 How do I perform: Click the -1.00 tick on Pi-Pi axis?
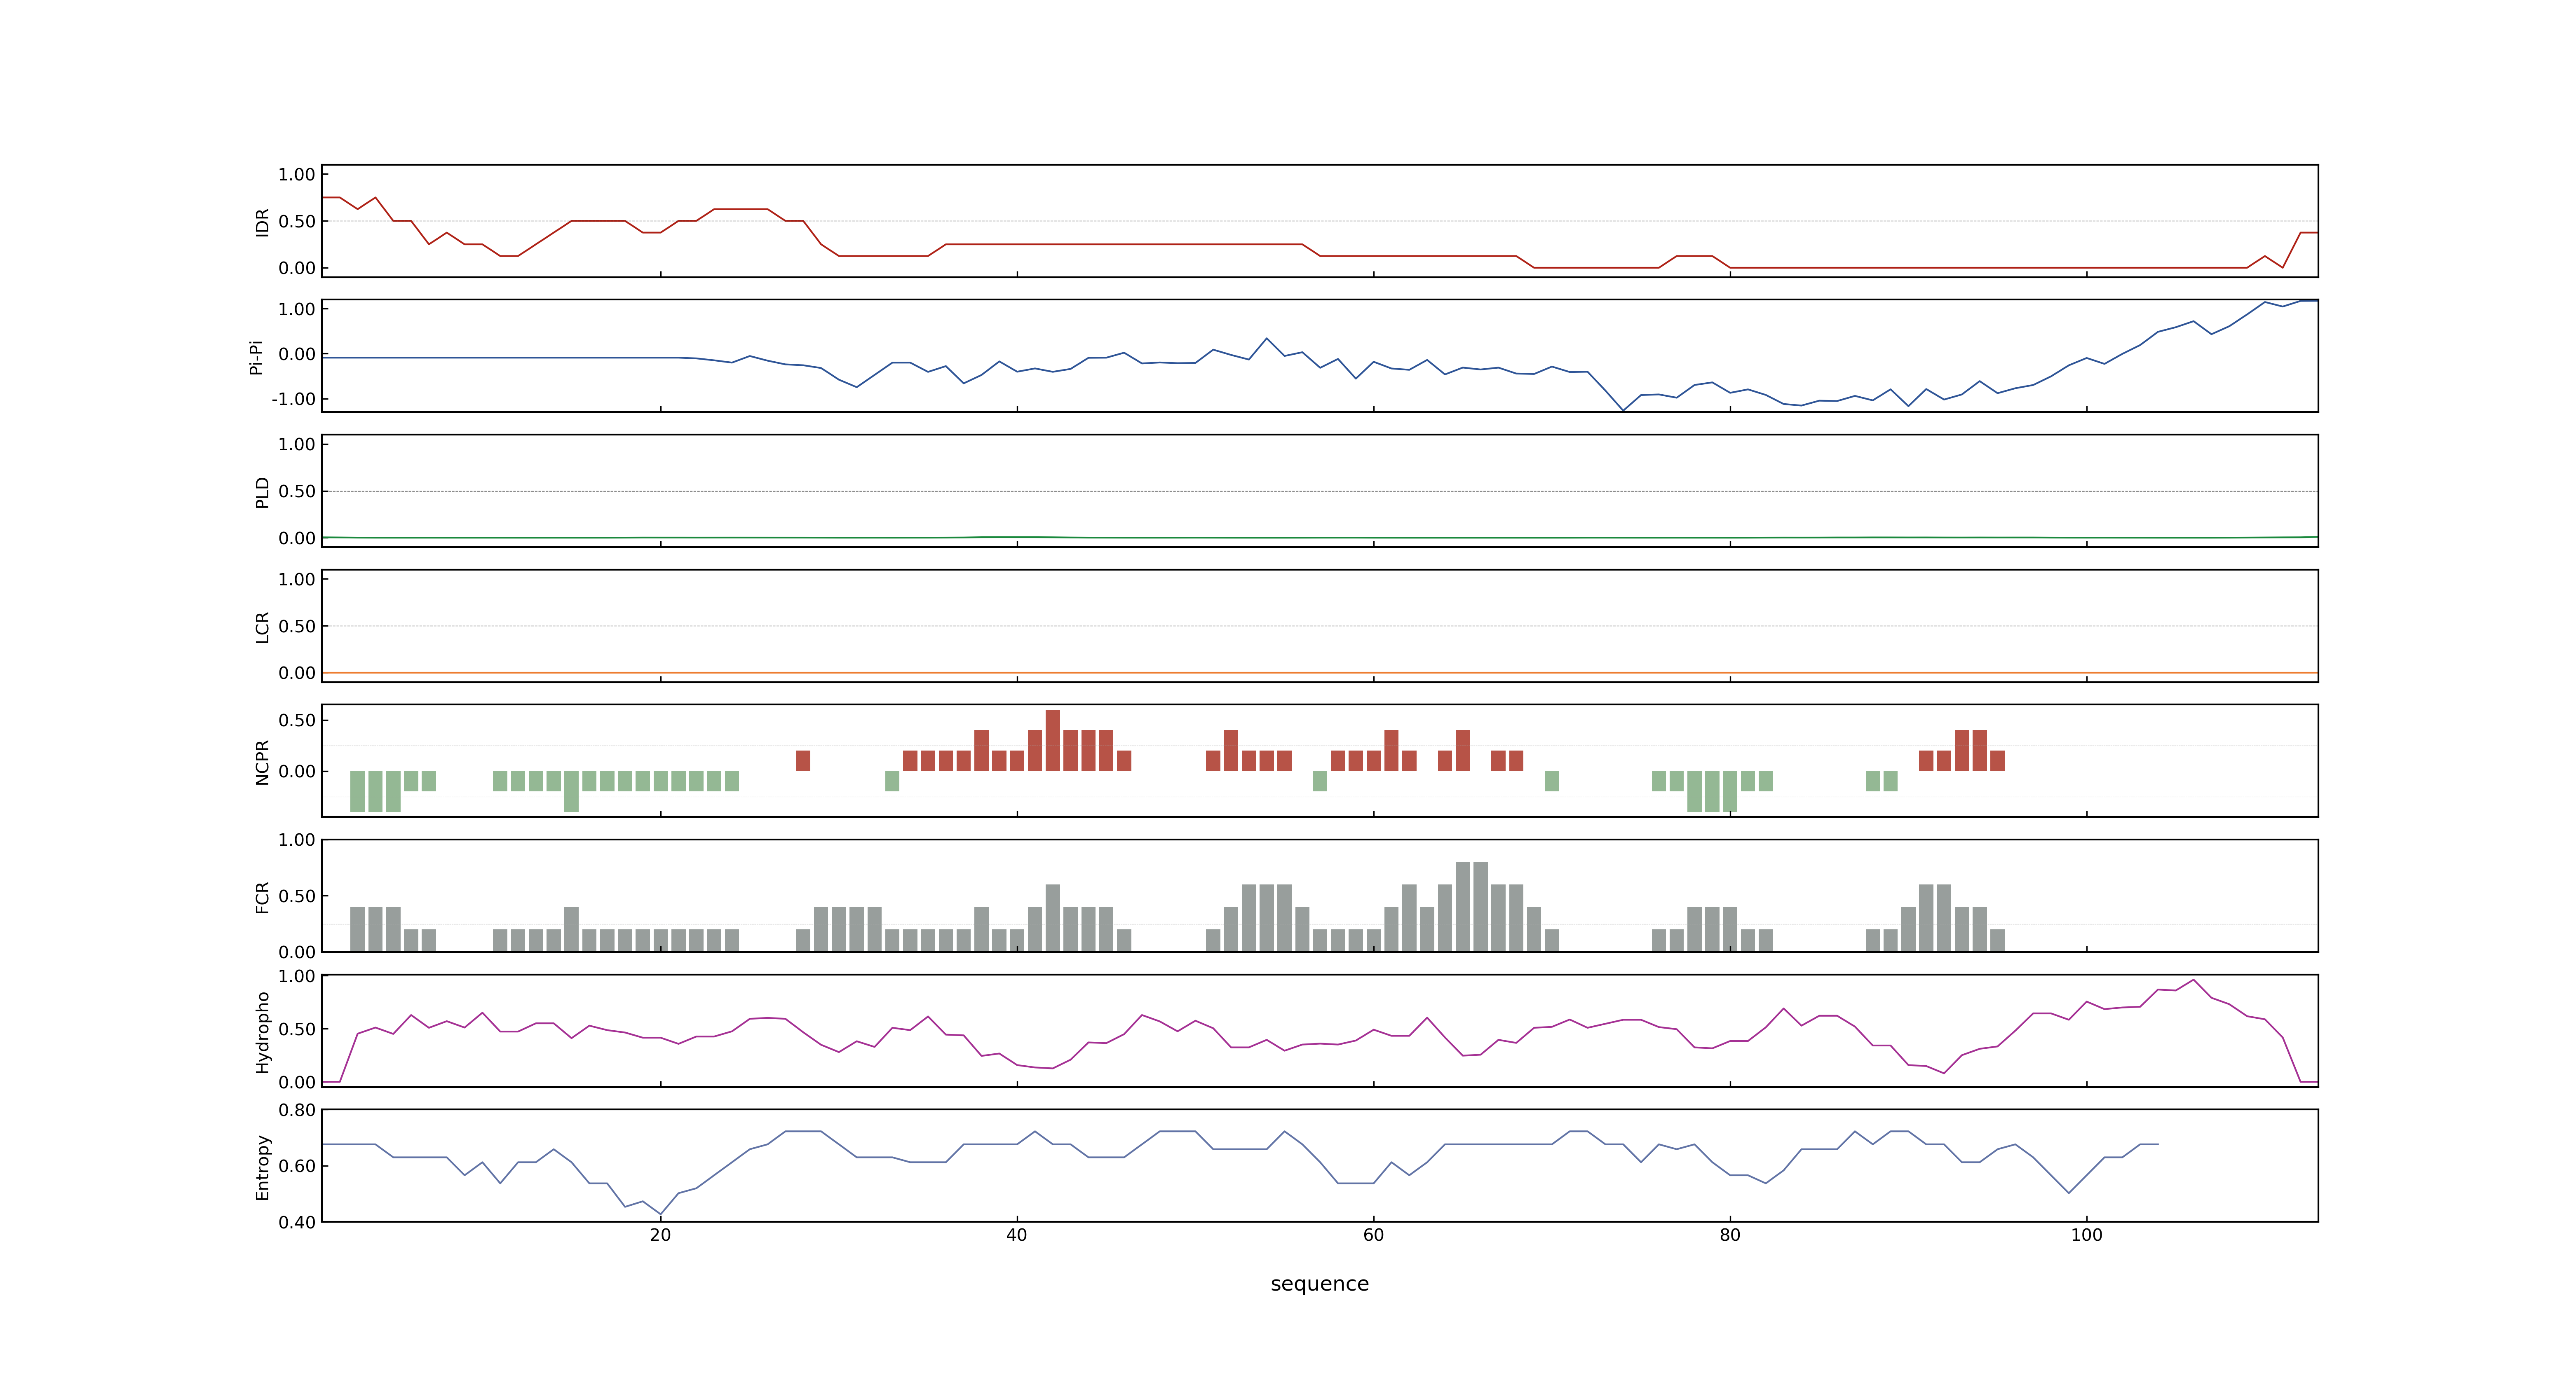[x=293, y=399]
